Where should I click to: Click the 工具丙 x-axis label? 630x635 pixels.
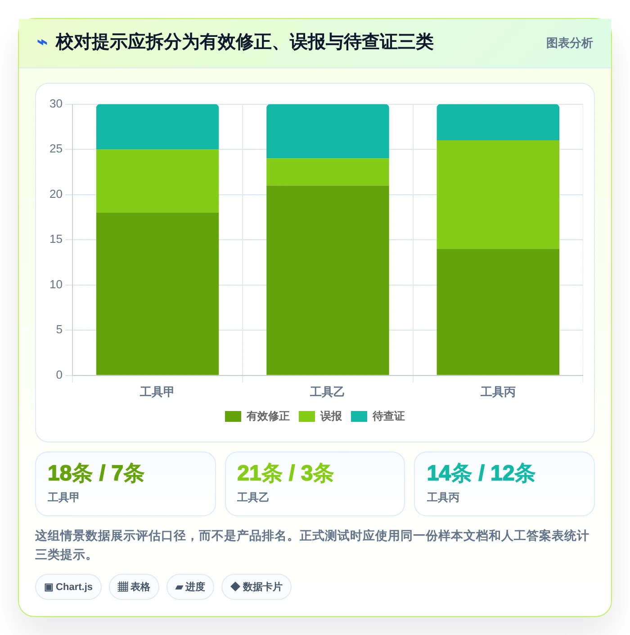coord(498,392)
